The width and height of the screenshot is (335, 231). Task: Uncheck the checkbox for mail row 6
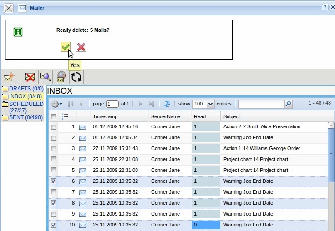pyautogui.click(x=53, y=181)
